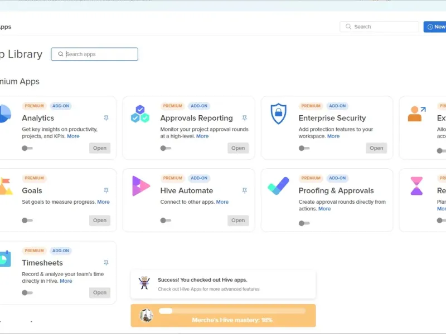Pin the Analytics app
The height and width of the screenshot is (334, 446).
coord(106,118)
